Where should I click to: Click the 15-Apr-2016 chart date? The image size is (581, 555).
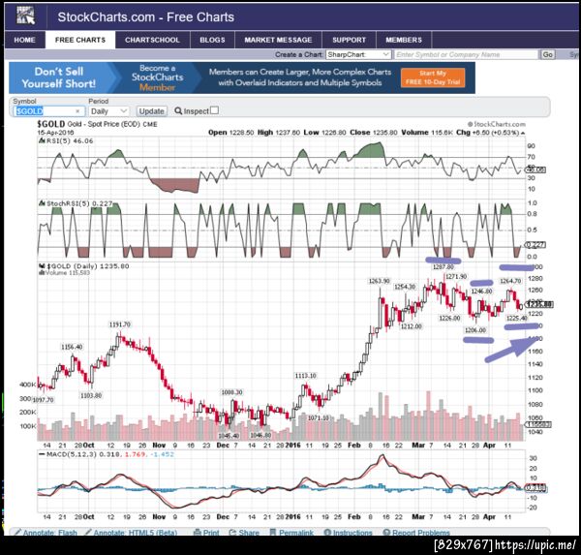tap(55, 133)
